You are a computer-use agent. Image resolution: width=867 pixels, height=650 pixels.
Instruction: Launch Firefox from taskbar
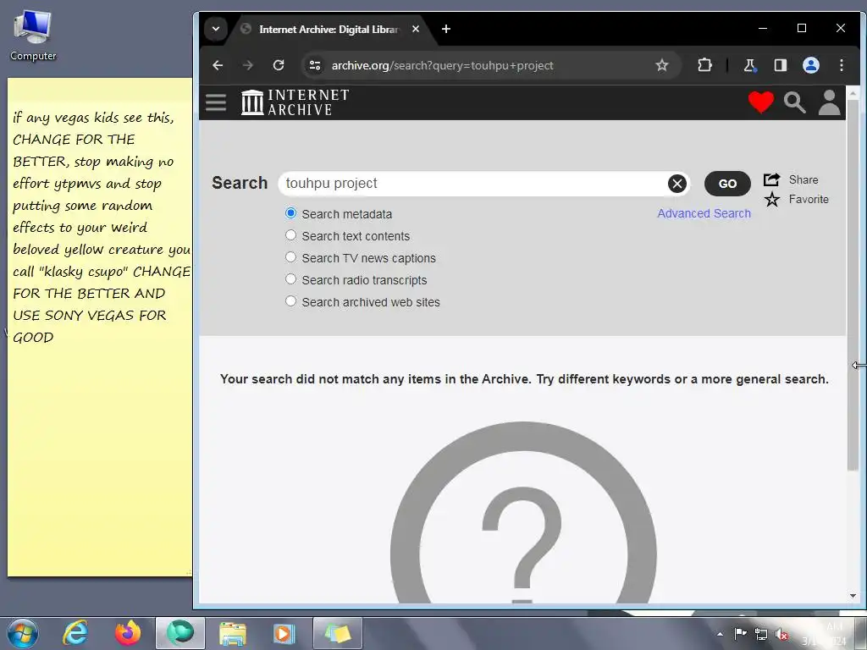click(x=128, y=633)
